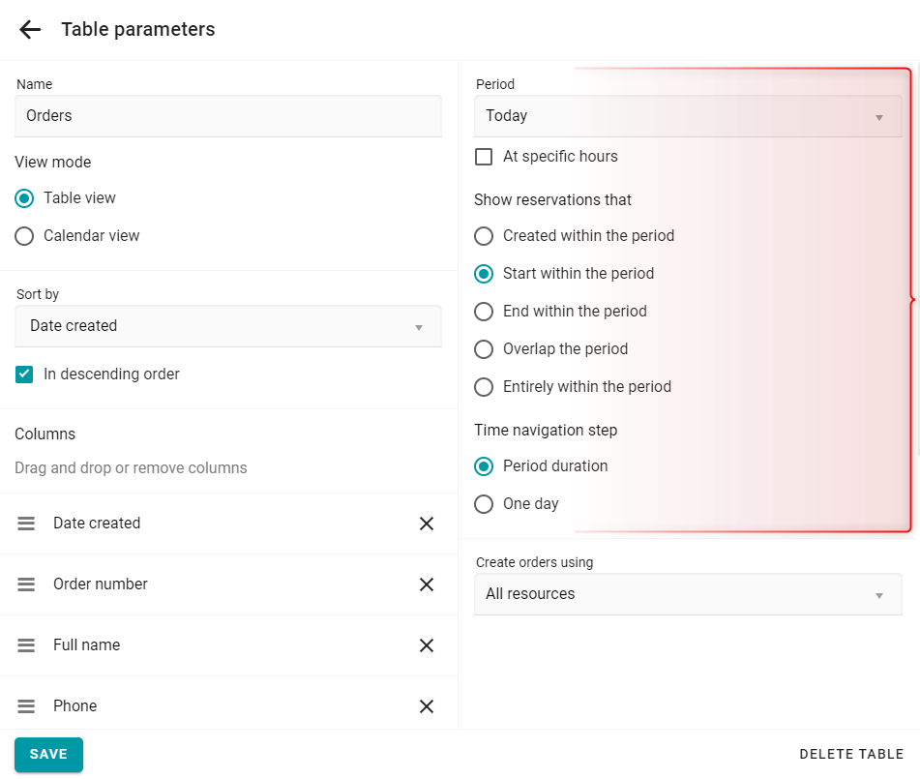Expand the Create orders using dropdown
Viewport: 920px width, 779px height.
[688, 595]
